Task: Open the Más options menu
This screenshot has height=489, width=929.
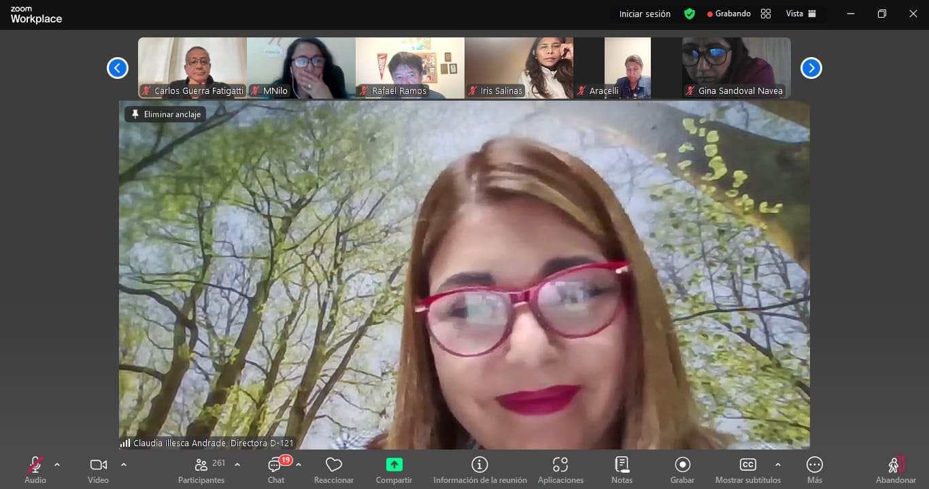Action: click(815, 469)
